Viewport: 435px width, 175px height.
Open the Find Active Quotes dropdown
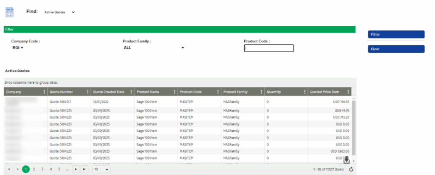point(59,12)
